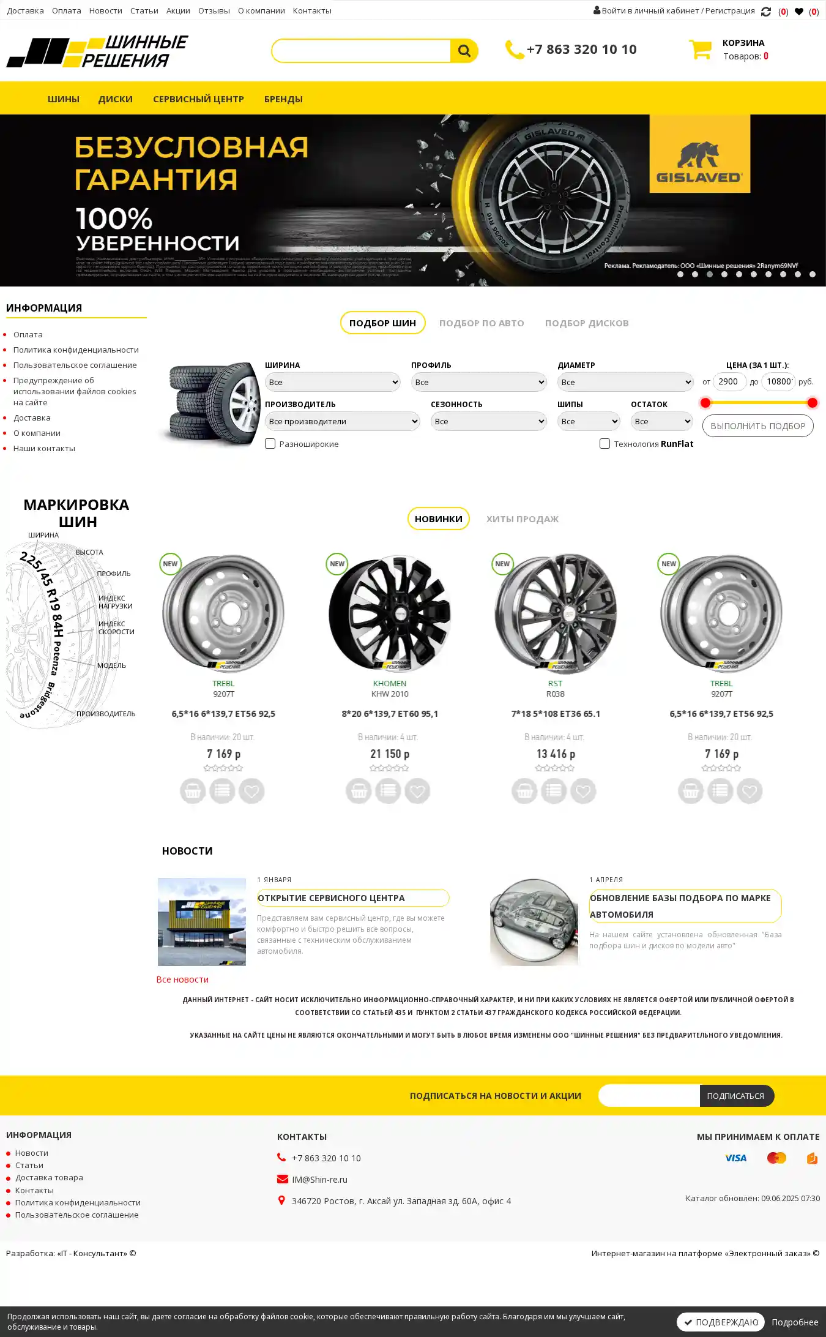This screenshot has width=826, height=1337.
Task: Open favorites heart icon in header
Action: point(798,12)
